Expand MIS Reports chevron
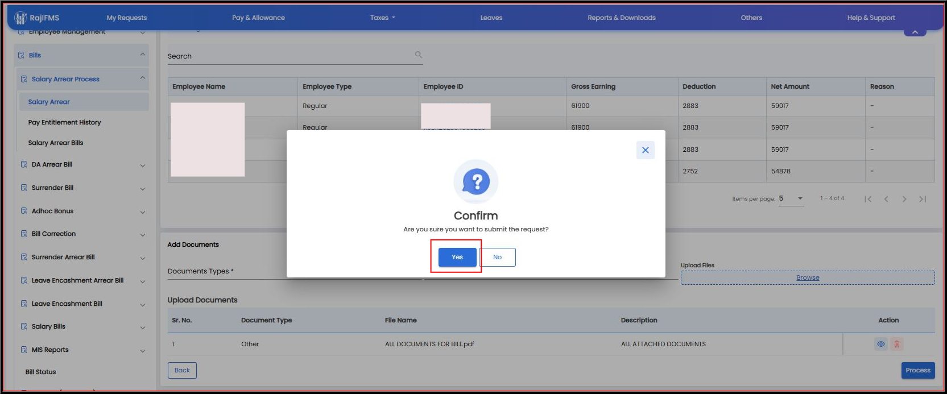The height and width of the screenshot is (394, 947). tap(142, 351)
